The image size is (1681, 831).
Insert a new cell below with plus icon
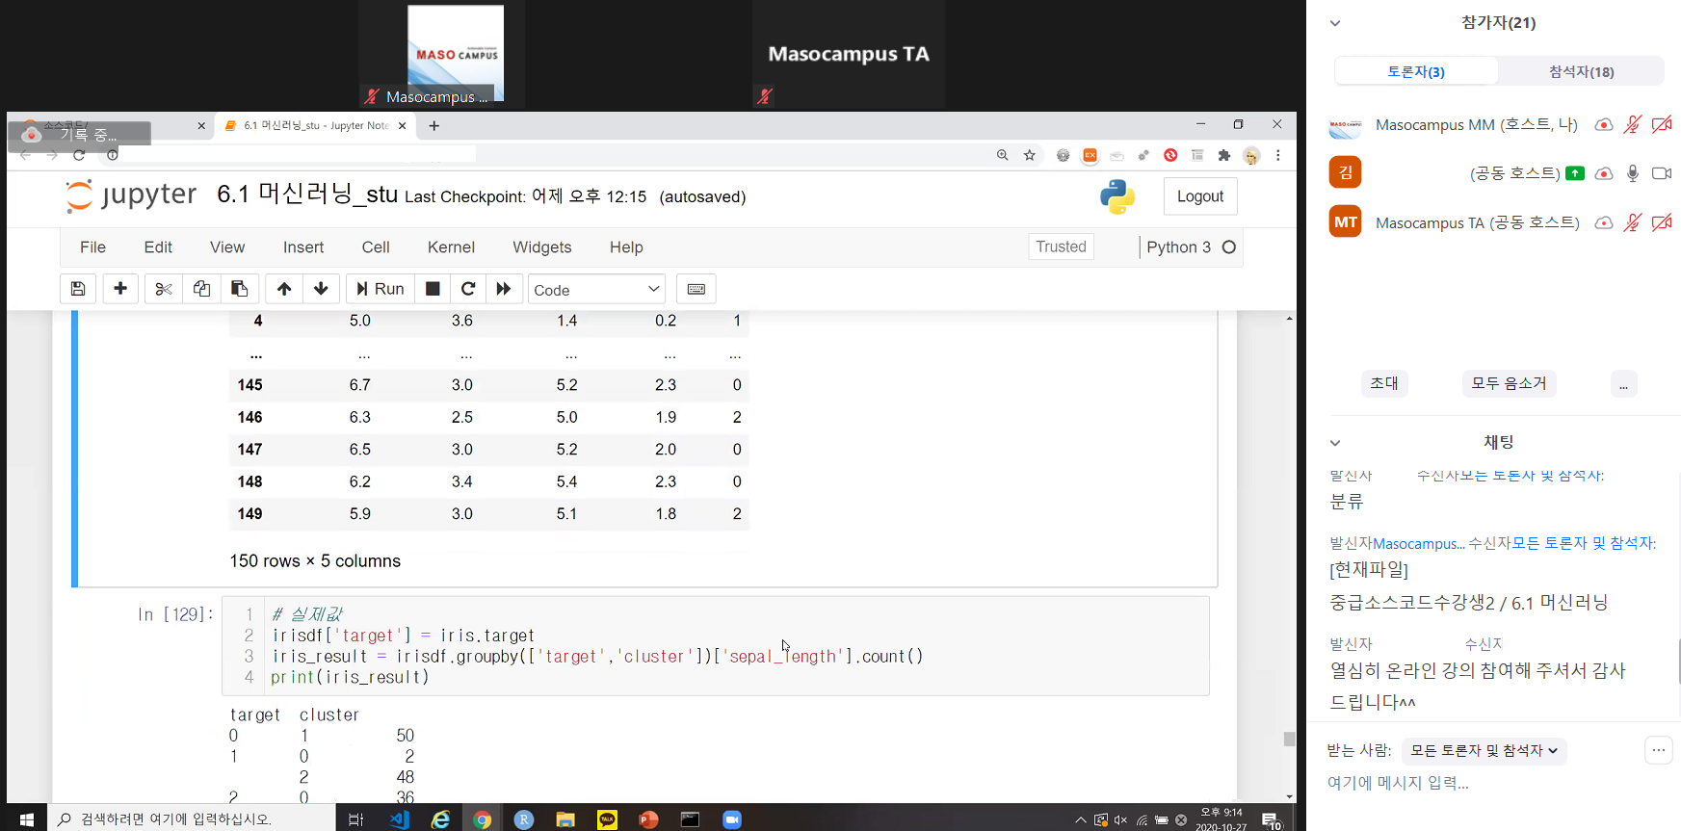coord(120,289)
